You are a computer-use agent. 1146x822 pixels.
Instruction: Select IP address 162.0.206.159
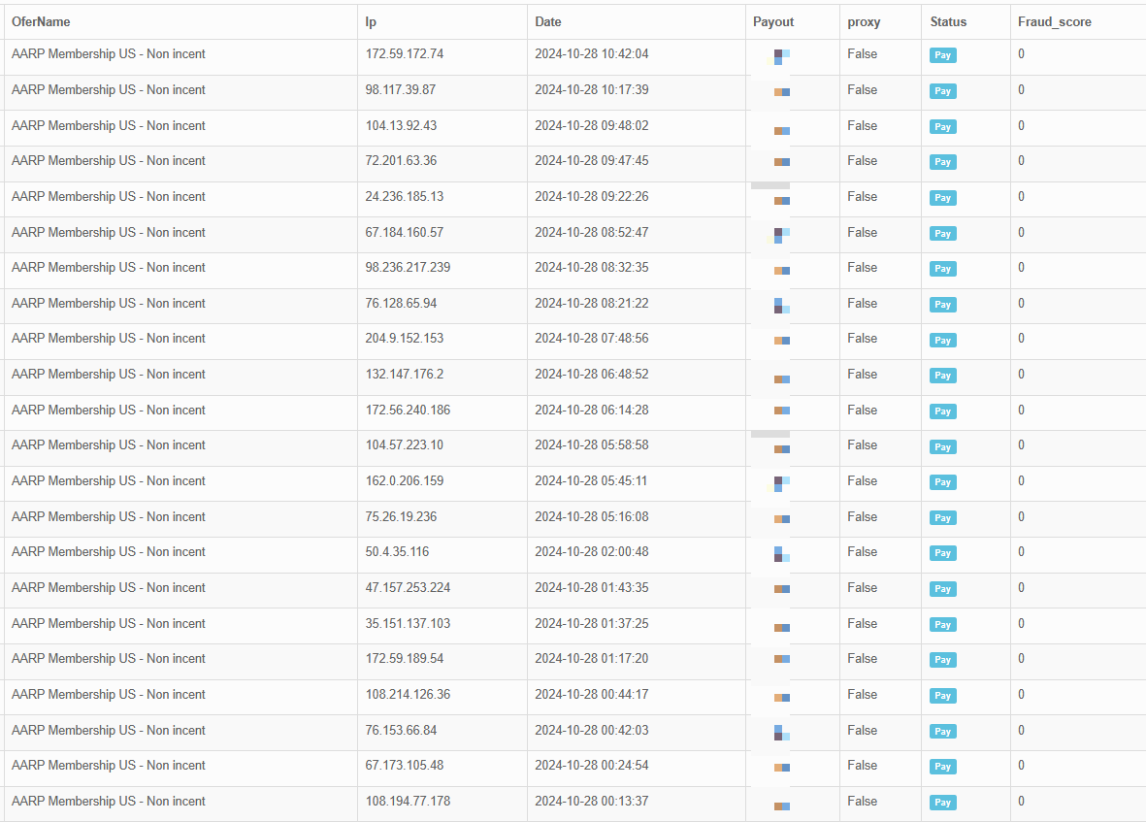[405, 480]
